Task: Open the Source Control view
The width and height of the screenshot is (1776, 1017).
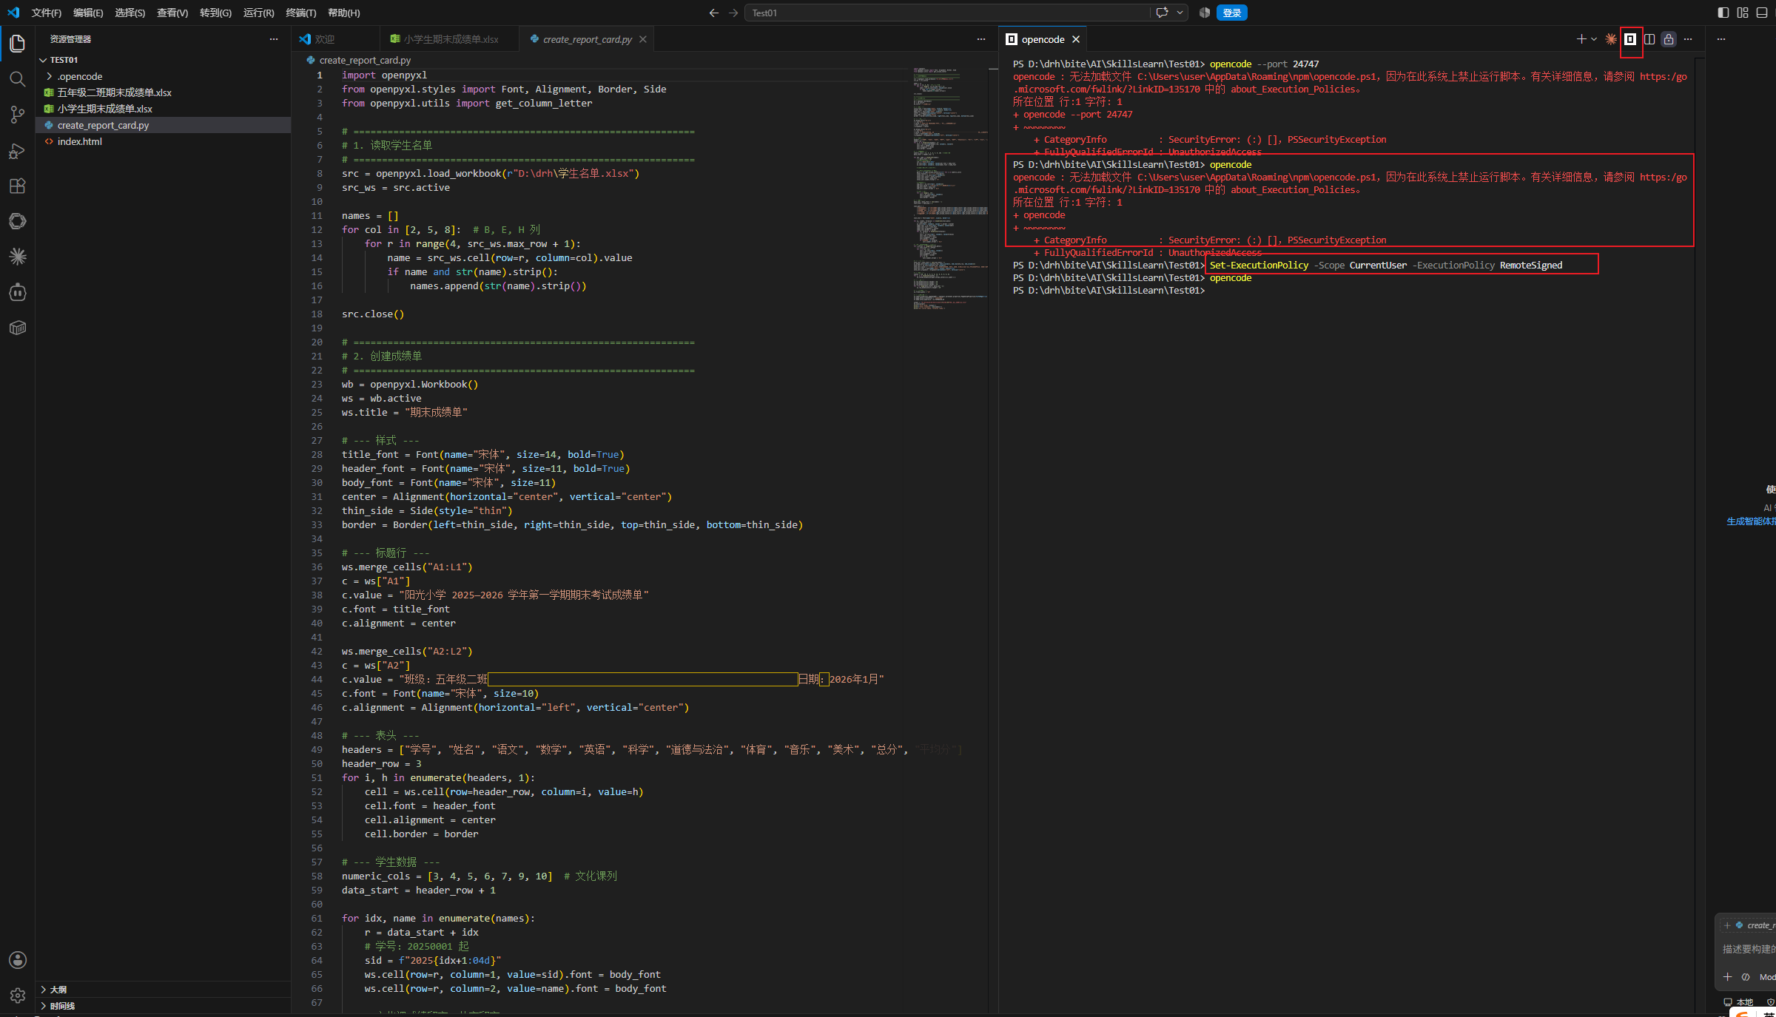Action: tap(18, 115)
